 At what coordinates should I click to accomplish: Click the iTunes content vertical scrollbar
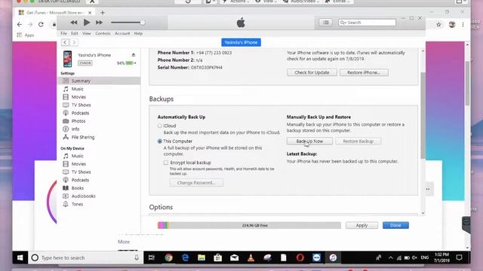[x=423, y=115]
